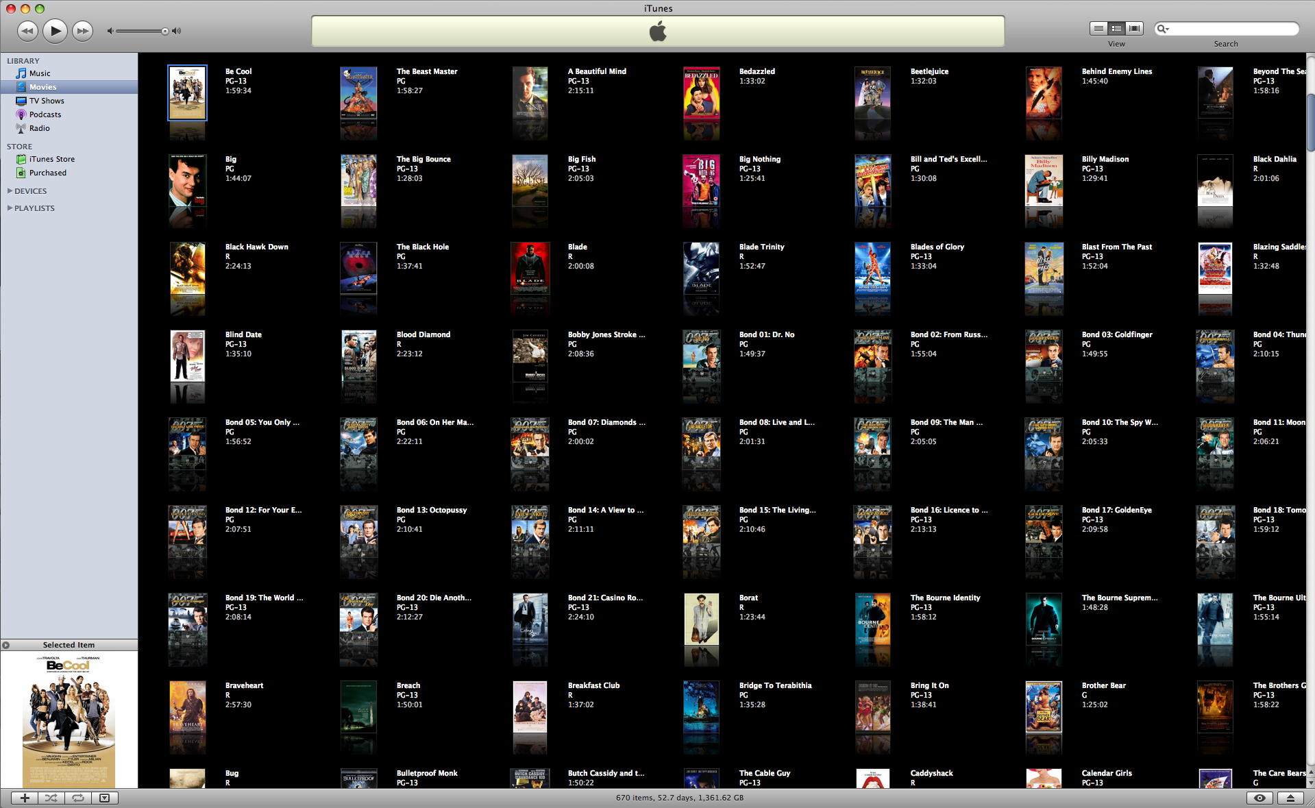The image size is (1315, 808).
Task: Select the Borat poster
Action: [x=701, y=620]
